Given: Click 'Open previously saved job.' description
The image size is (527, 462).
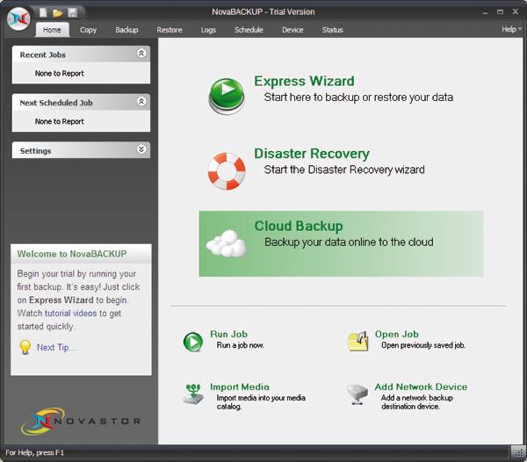Looking at the screenshot, I should (x=423, y=345).
